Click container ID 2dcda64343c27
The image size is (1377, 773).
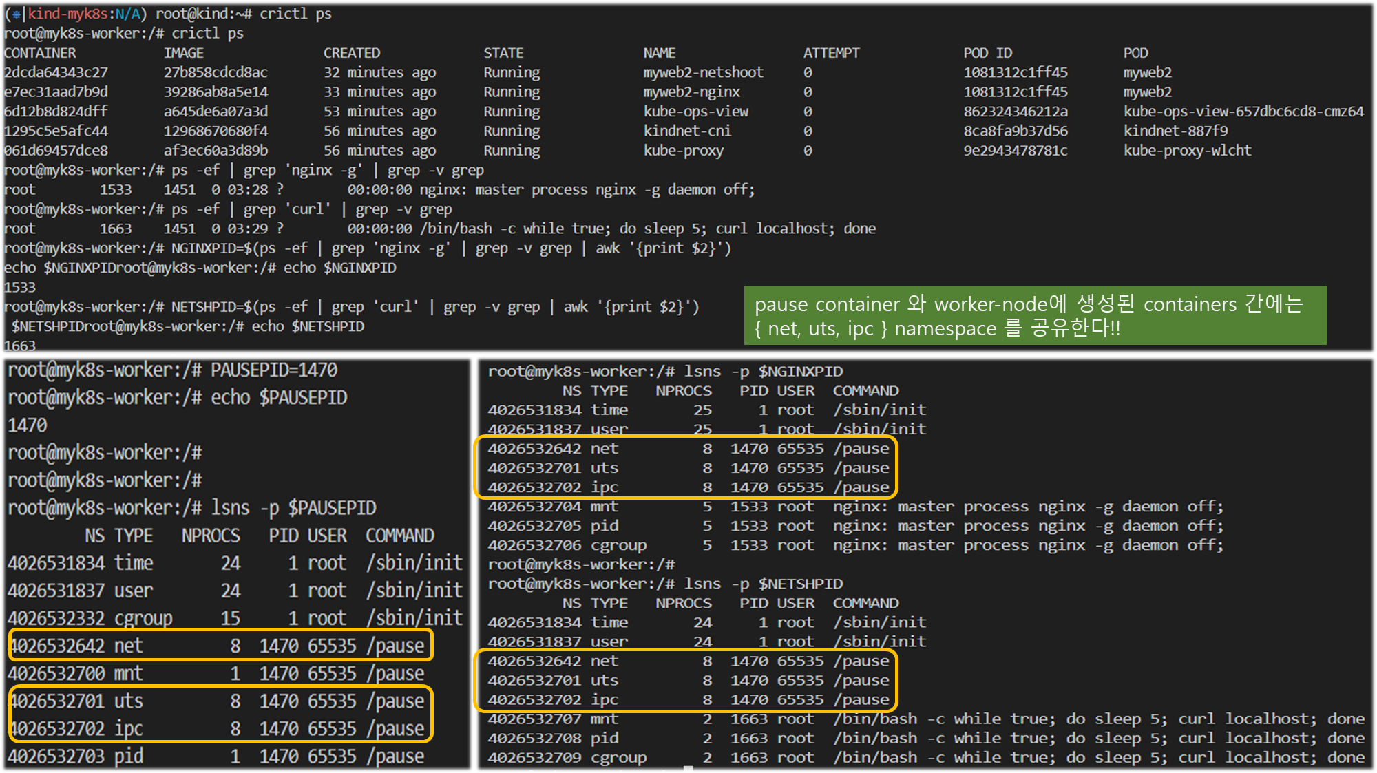(56, 72)
